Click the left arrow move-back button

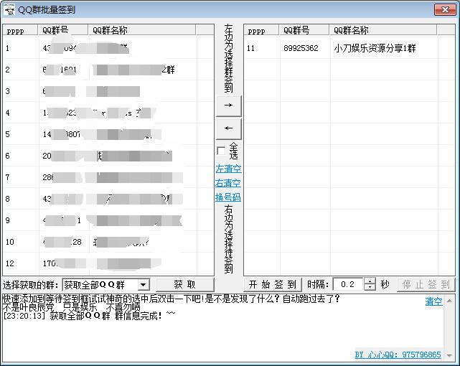(228, 128)
